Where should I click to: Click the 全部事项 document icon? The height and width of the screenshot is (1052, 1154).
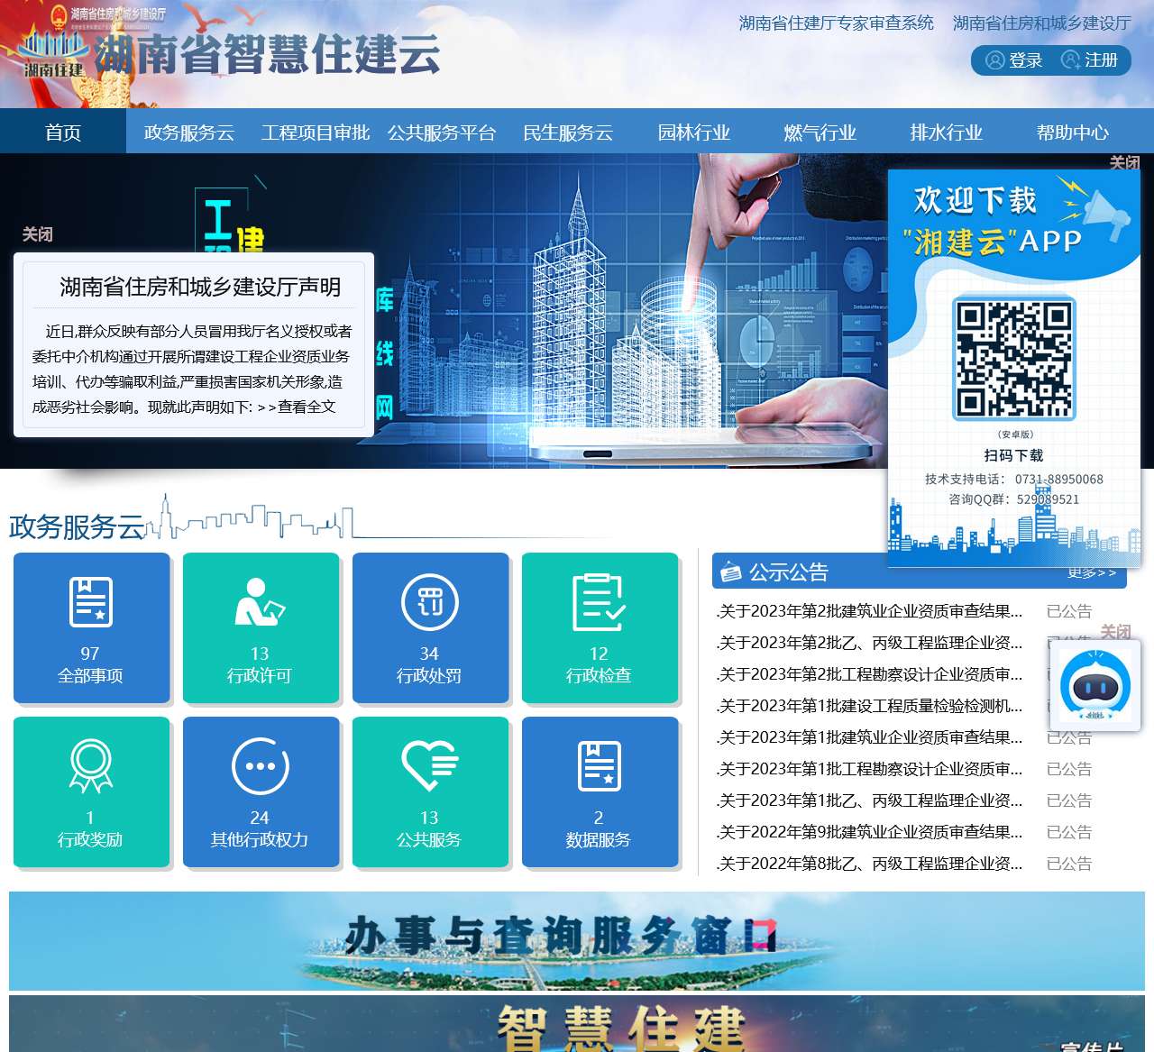pyautogui.click(x=90, y=601)
